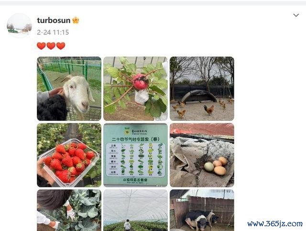
Task: Click the middle red heart emoji
Action: [x=51, y=46]
